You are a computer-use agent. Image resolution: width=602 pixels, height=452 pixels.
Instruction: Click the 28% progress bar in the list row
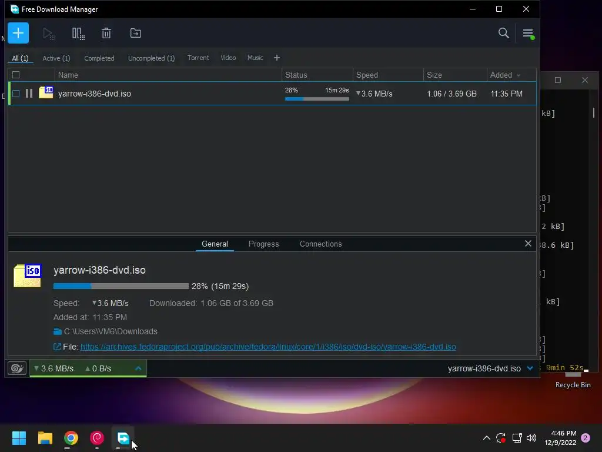(x=317, y=99)
